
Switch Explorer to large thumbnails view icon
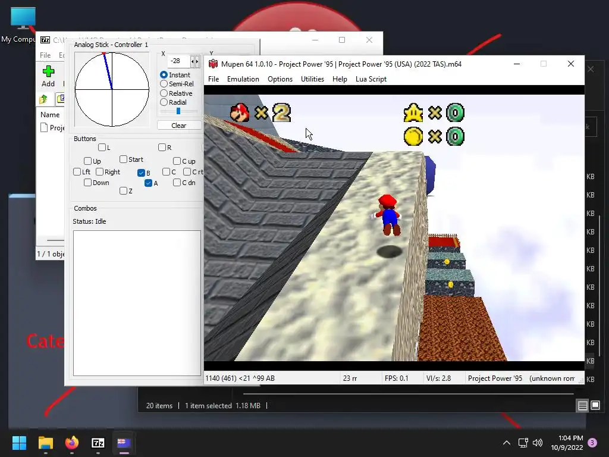click(x=595, y=406)
